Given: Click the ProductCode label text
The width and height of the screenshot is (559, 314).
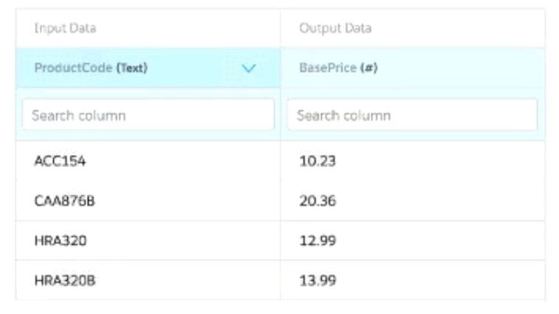Looking at the screenshot, I should click(73, 68).
